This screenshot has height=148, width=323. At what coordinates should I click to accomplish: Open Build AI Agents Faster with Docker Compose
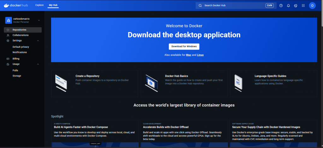point(81,127)
